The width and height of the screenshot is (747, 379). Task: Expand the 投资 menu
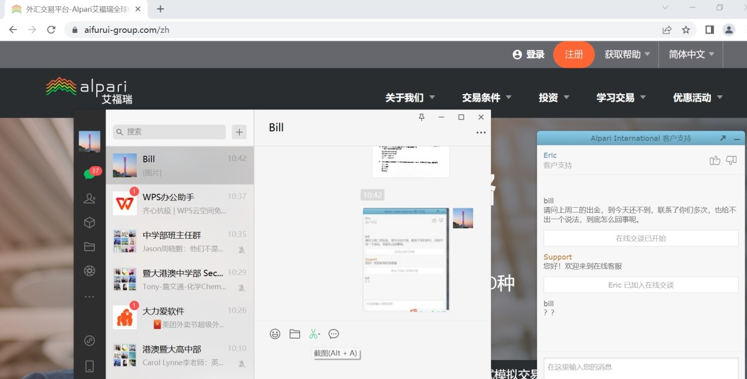(x=553, y=97)
